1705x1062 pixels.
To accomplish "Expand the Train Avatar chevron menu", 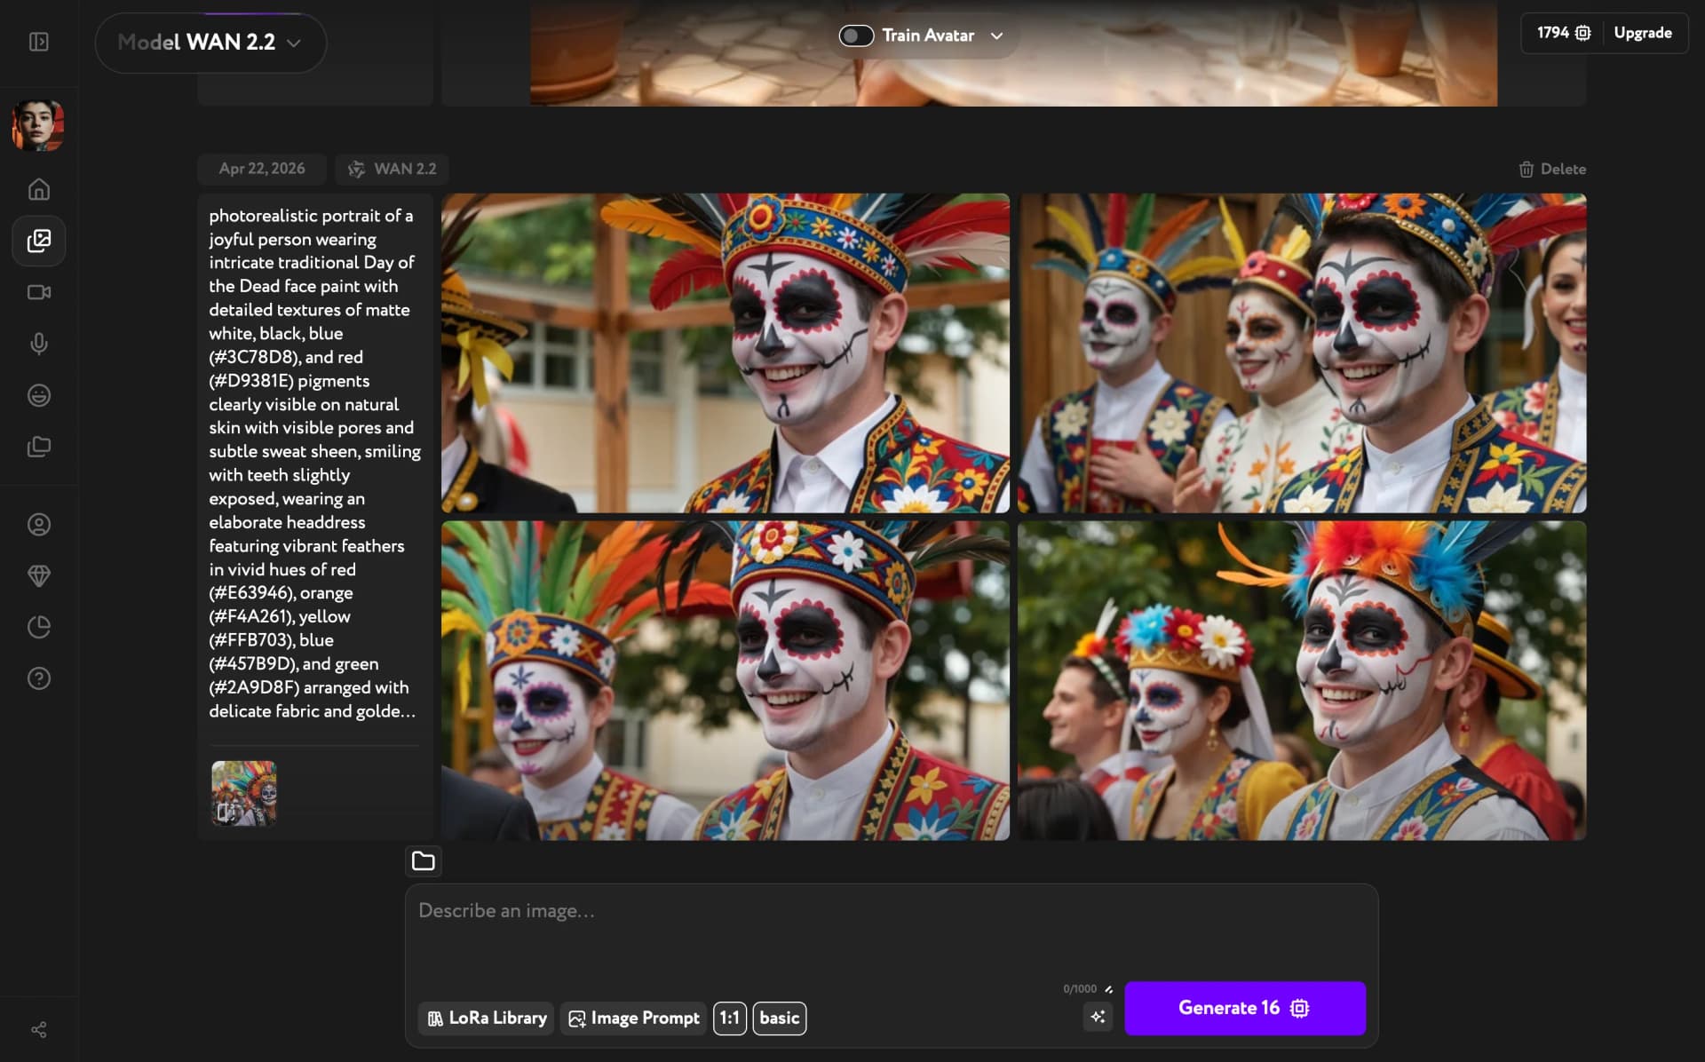I will (x=996, y=36).
